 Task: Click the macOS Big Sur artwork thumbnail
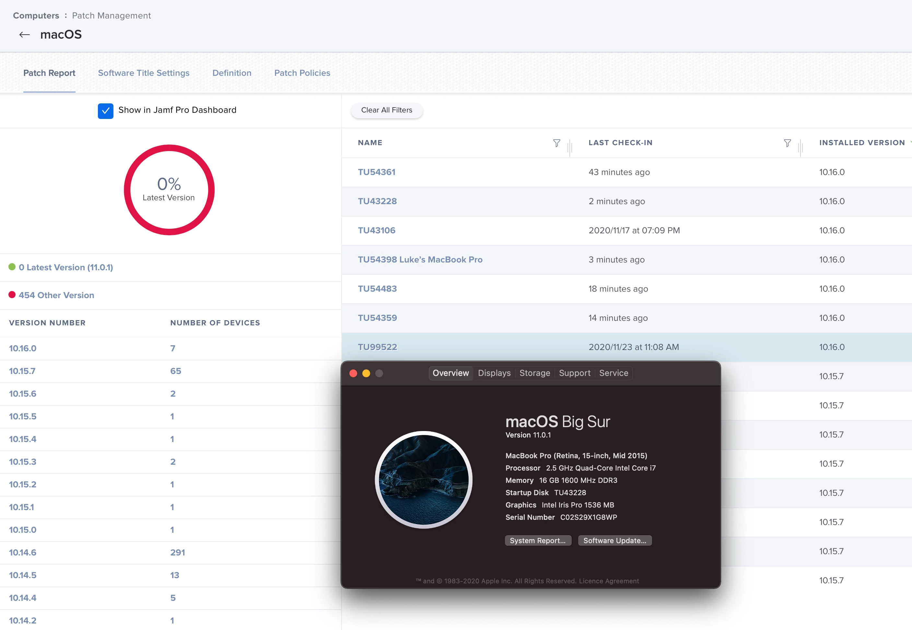pyautogui.click(x=424, y=480)
